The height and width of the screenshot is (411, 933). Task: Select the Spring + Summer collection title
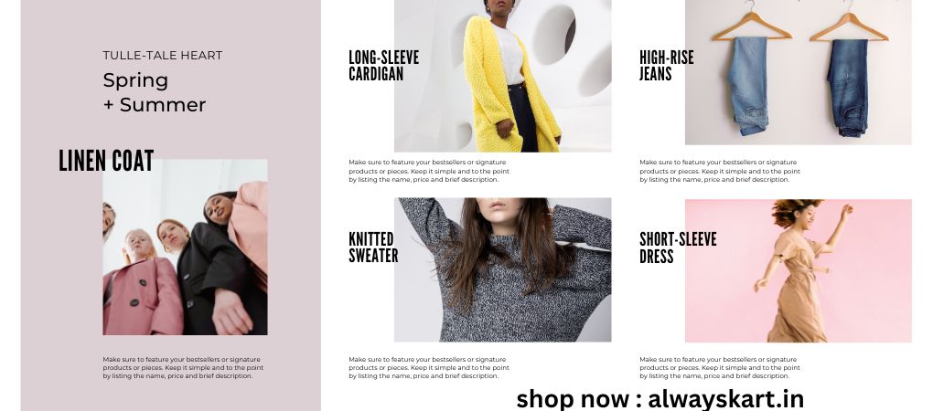click(x=154, y=92)
